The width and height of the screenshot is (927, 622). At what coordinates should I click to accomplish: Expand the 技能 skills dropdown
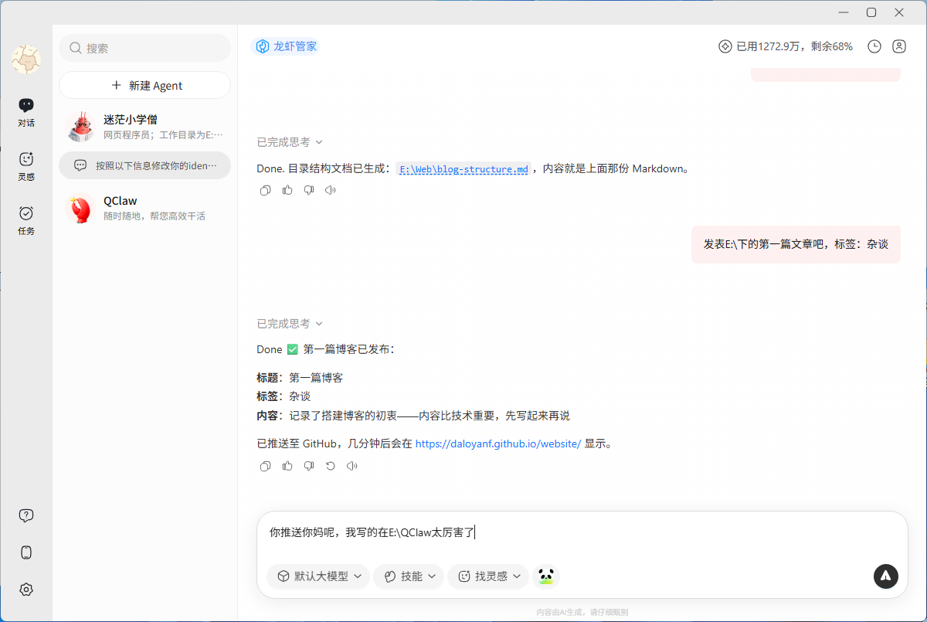(410, 576)
